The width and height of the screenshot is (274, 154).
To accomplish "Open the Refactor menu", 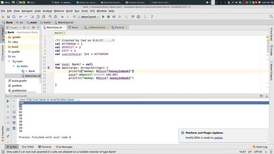I will [x=59, y=11].
